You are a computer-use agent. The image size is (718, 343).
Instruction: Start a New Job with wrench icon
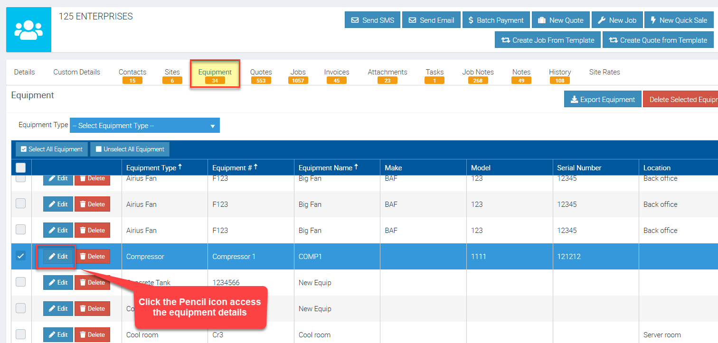point(617,20)
